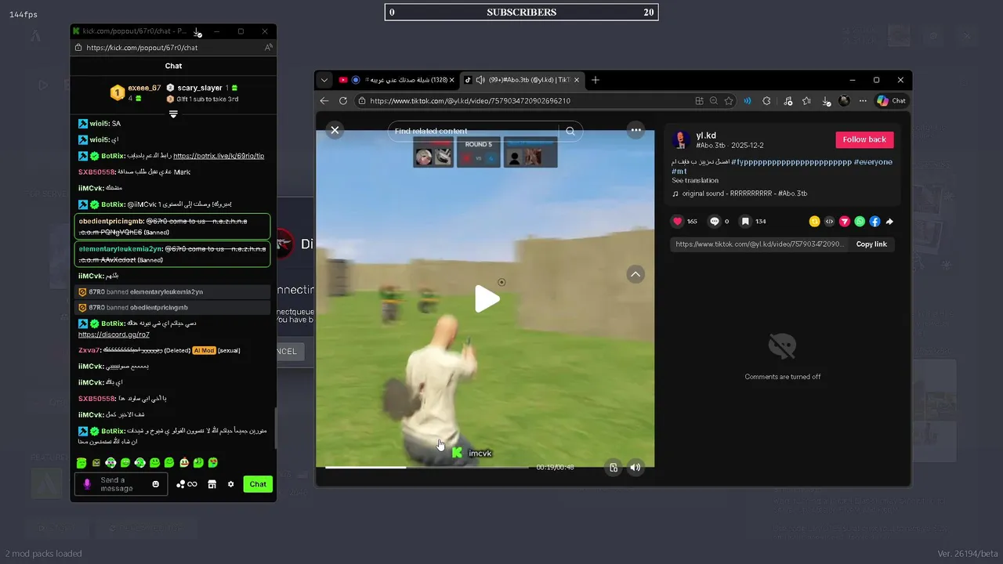Image resolution: width=1003 pixels, height=564 pixels.
Task: Expand the tab actions dropdown arrow
Action: [x=324, y=80]
